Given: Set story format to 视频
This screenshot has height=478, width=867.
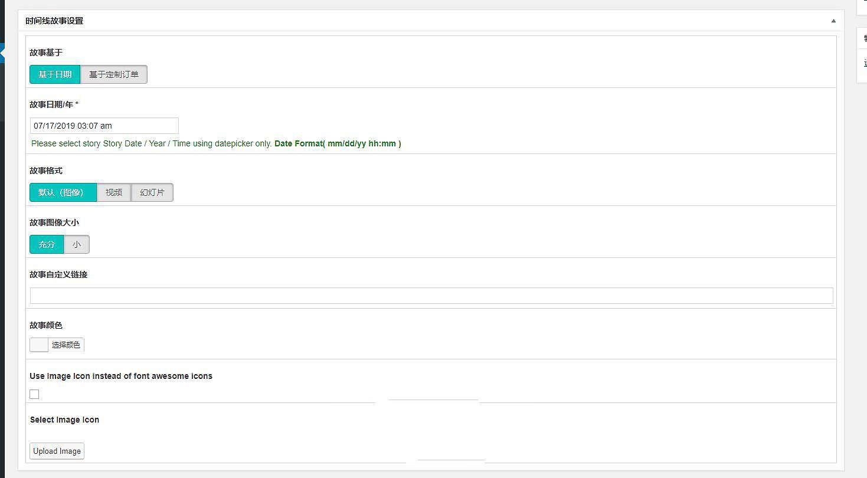Looking at the screenshot, I should 114,192.
